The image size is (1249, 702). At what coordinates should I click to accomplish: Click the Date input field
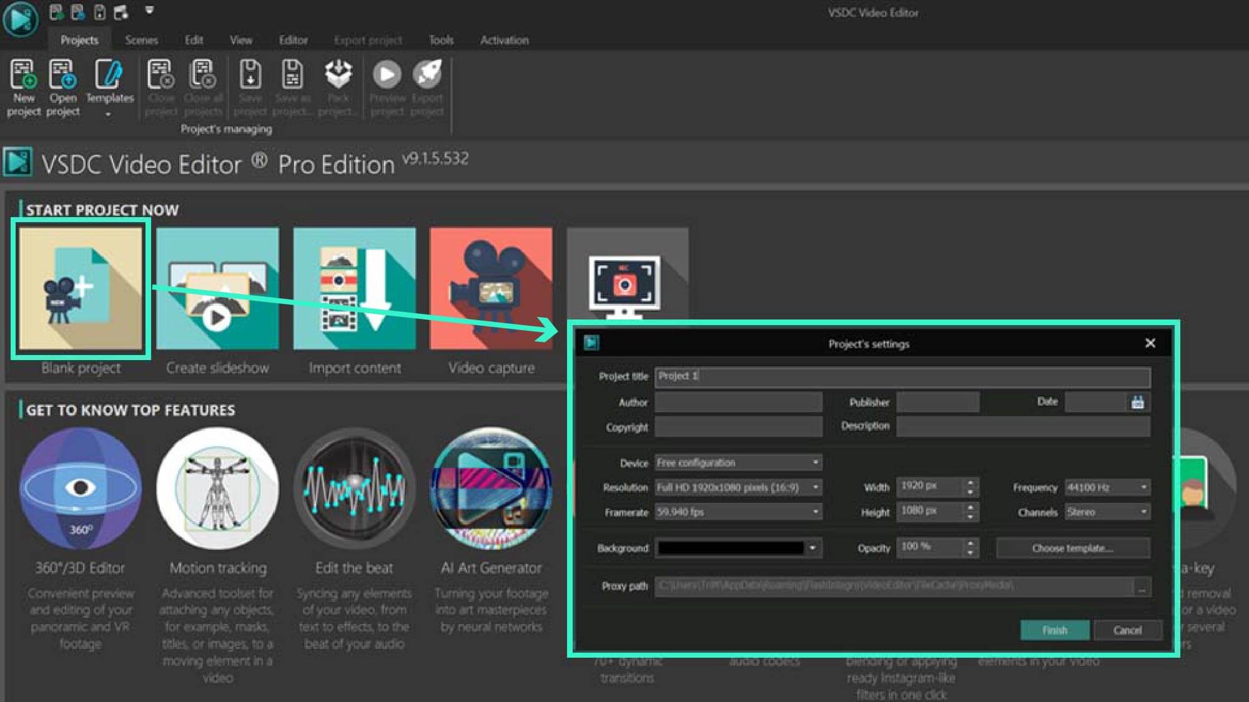pos(1097,402)
